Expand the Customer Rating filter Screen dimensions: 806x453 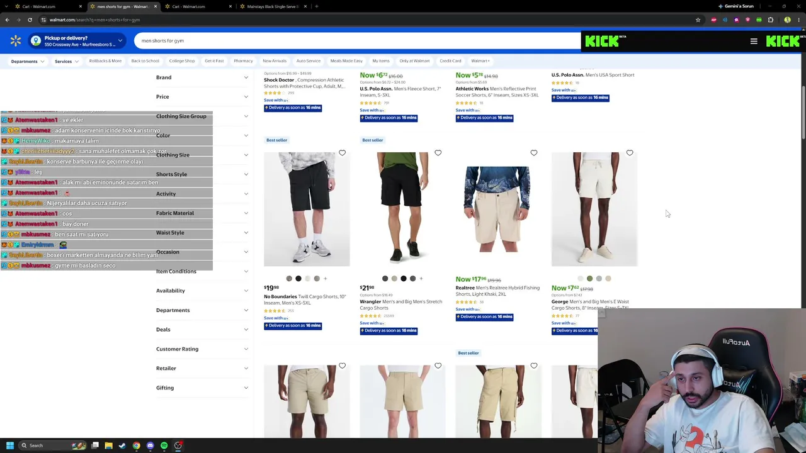coord(202,349)
